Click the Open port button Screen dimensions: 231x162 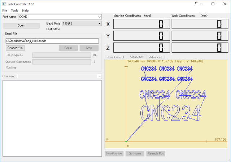21,26
